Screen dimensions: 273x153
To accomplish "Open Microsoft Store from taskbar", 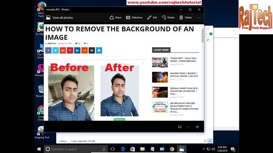I will pos(133,149).
